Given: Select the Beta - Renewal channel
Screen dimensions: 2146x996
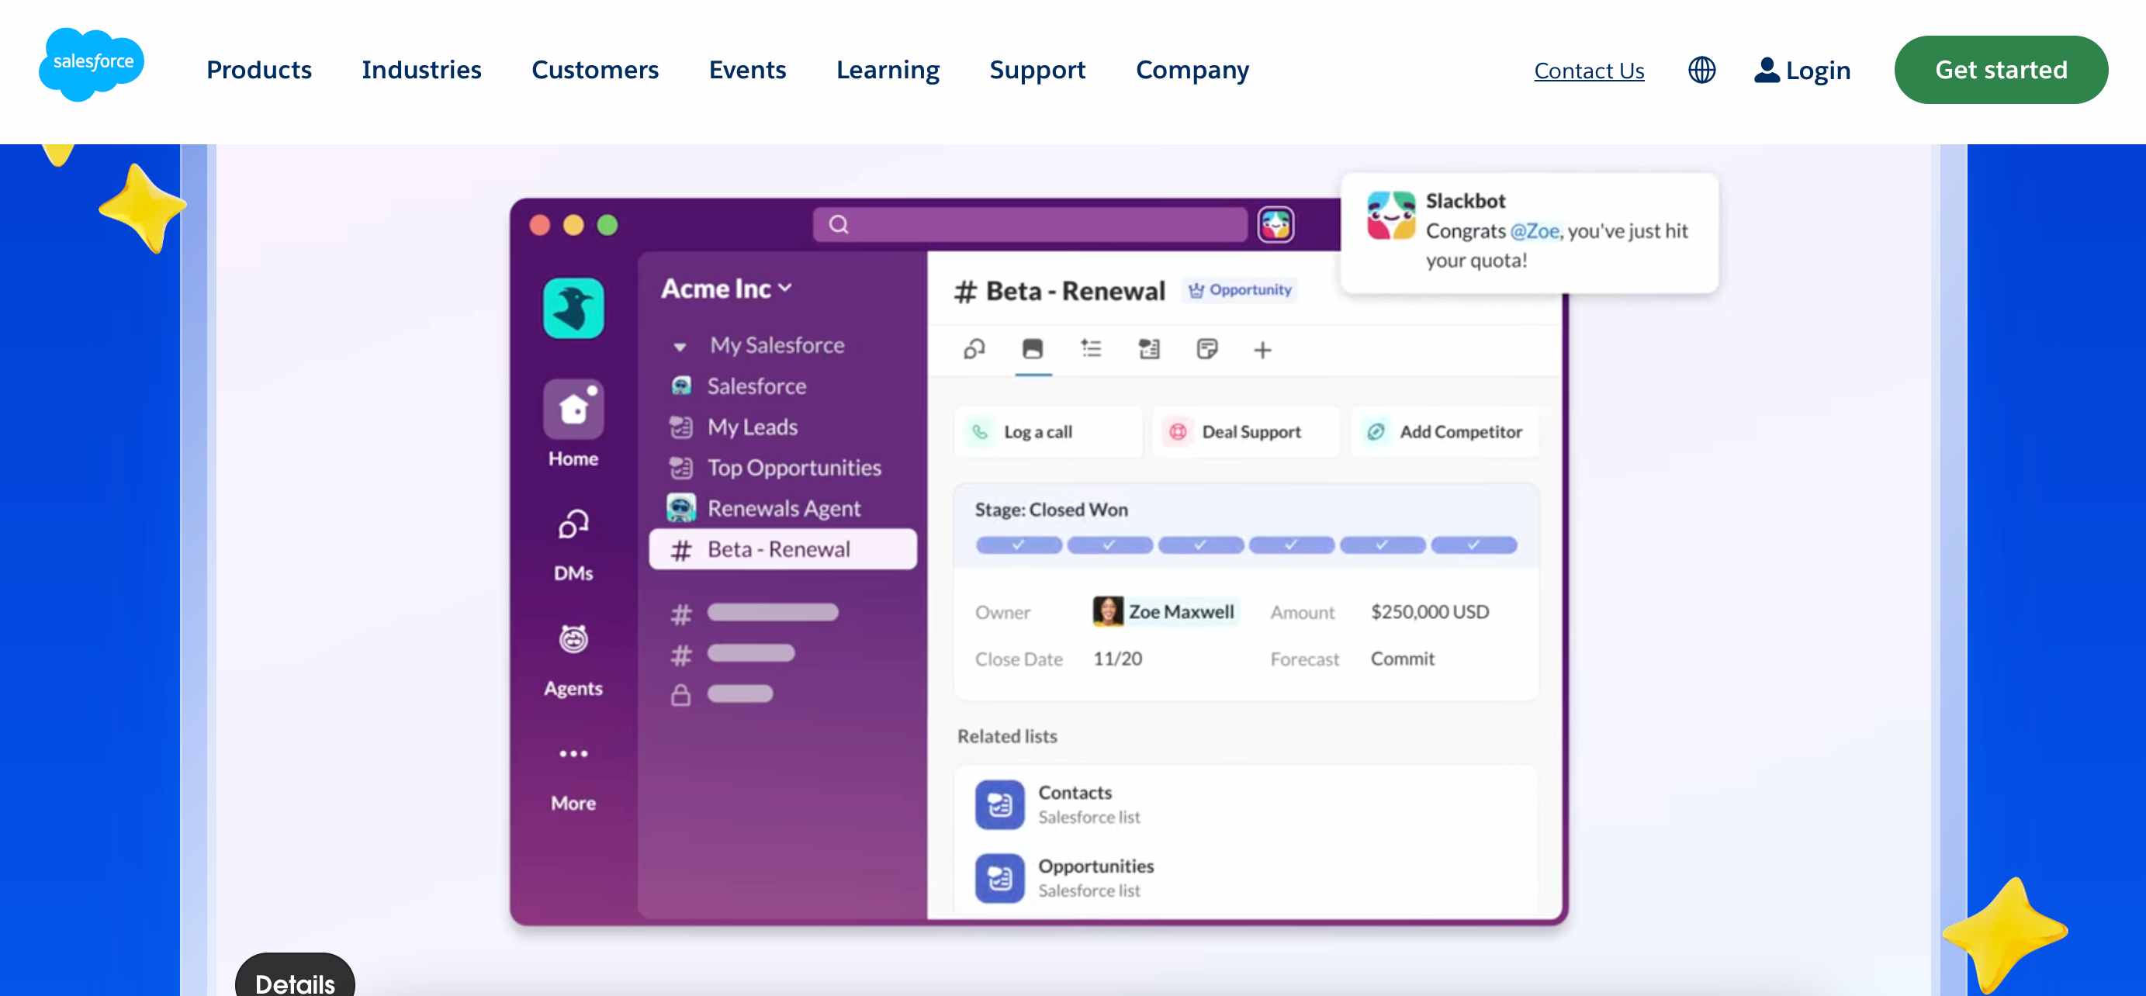Looking at the screenshot, I should (782, 548).
